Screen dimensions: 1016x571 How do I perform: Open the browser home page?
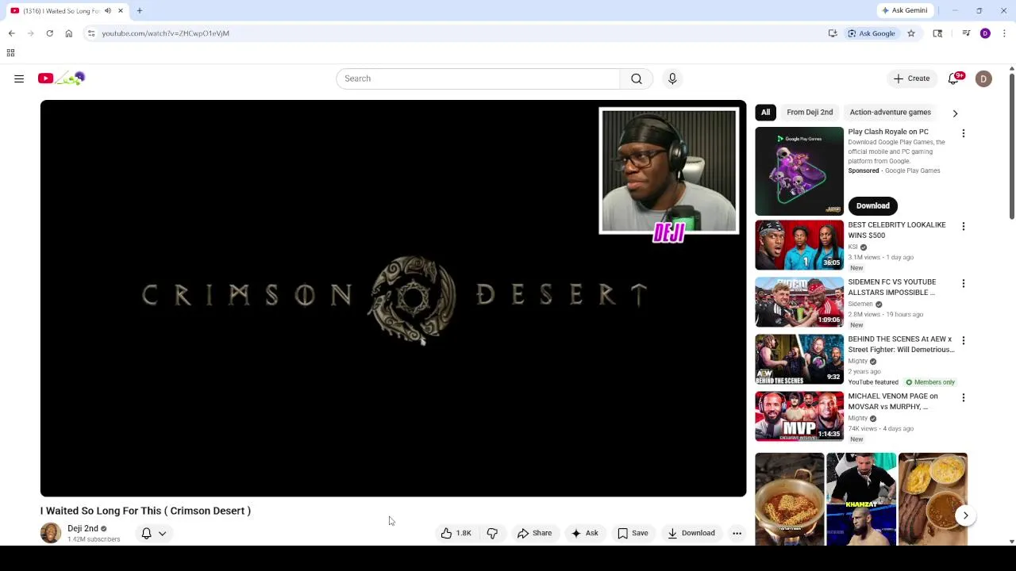click(x=69, y=33)
